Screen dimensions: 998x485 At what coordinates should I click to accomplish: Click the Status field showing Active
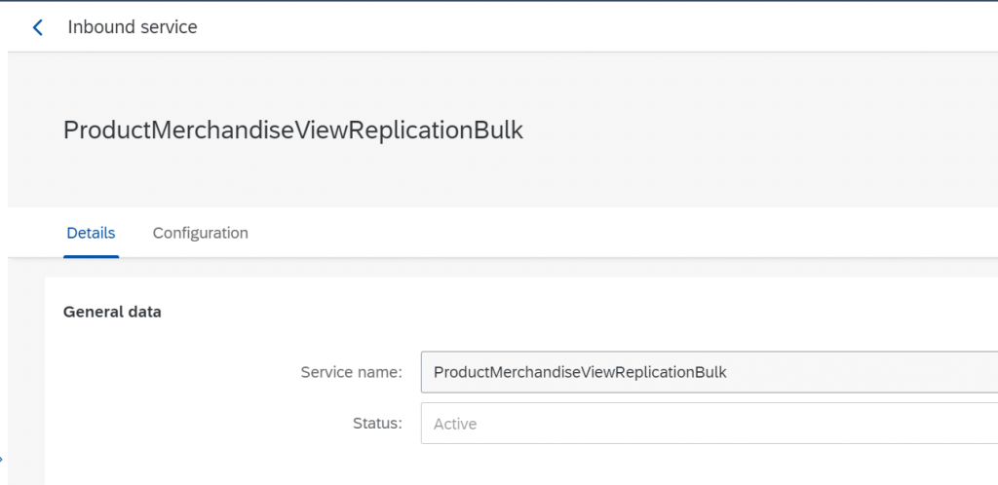(710, 424)
